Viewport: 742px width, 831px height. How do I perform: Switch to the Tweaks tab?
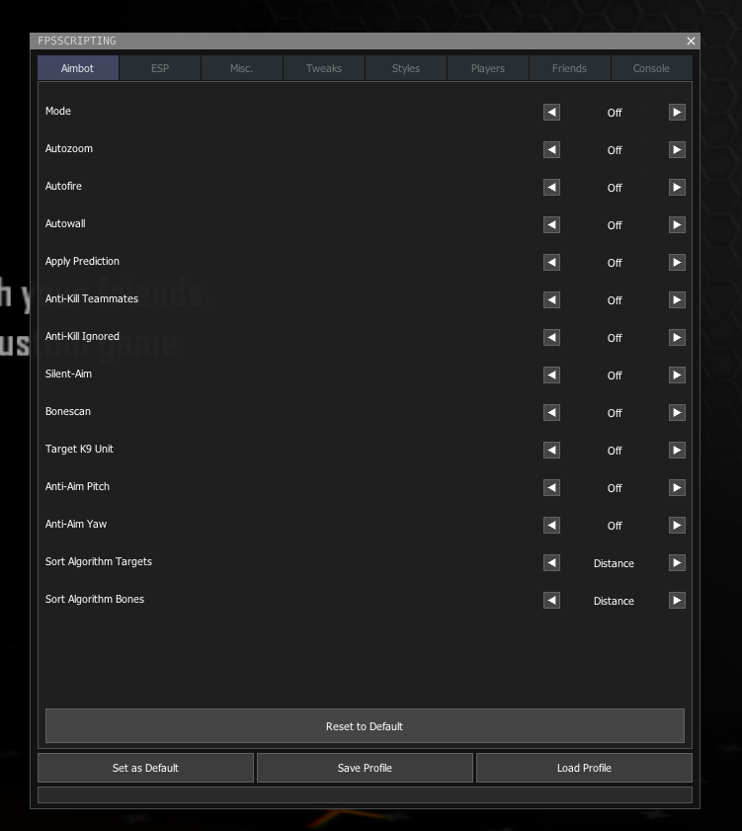click(324, 68)
